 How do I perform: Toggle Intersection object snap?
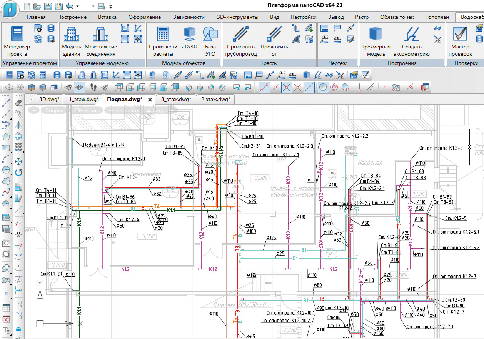[286, 87]
